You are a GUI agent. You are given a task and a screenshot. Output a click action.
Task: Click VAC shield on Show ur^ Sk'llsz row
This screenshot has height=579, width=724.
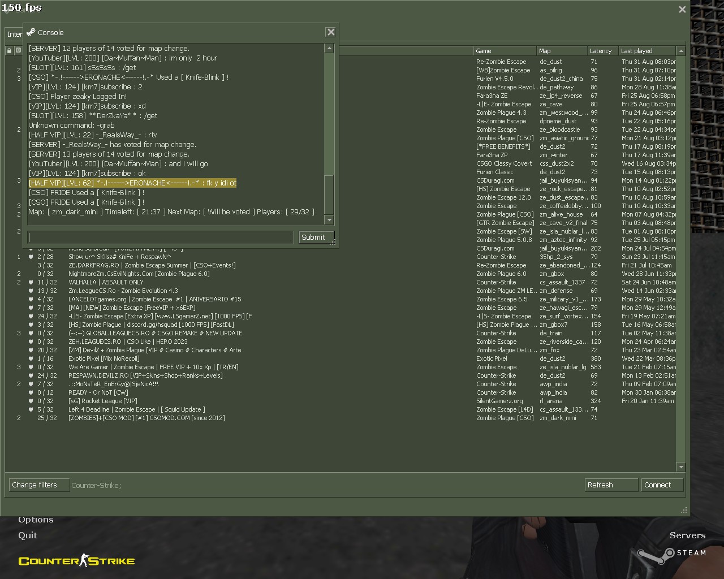(x=31, y=257)
